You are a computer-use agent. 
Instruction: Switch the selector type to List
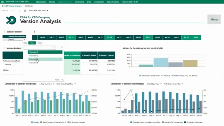click(x=40, y=43)
